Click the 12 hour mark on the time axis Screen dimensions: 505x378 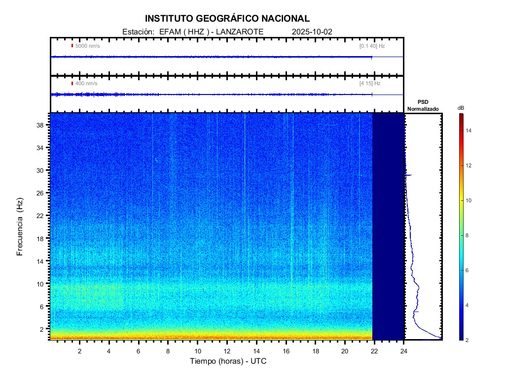point(227,351)
